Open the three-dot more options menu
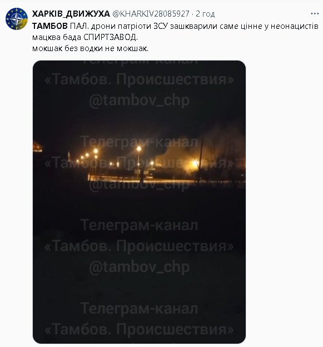Image resolution: width=323 pixels, height=347 pixels. [315, 14]
